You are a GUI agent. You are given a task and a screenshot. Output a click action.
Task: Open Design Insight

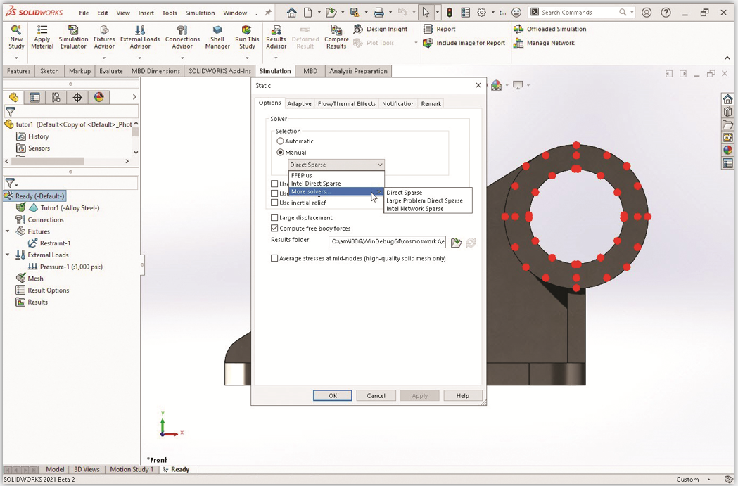pyautogui.click(x=381, y=29)
